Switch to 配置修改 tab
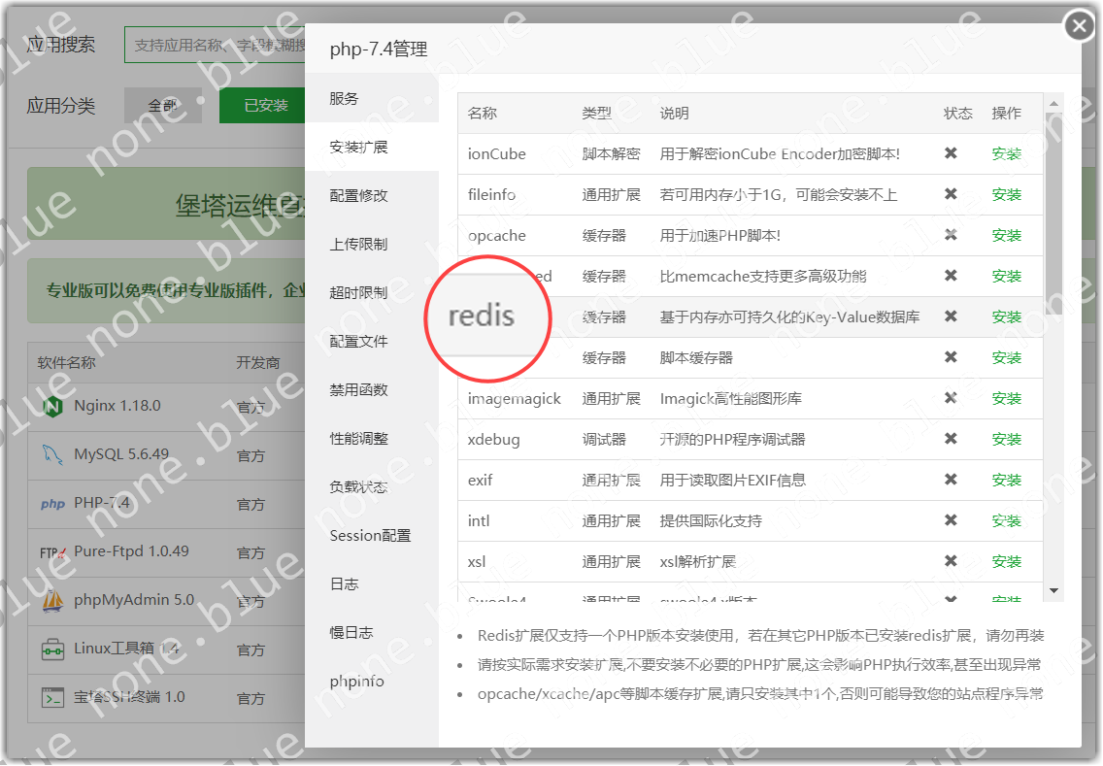This screenshot has height=766, width=1103. coord(358,196)
